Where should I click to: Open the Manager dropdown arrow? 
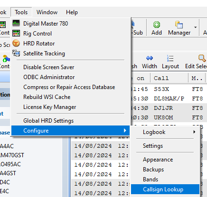196,27
